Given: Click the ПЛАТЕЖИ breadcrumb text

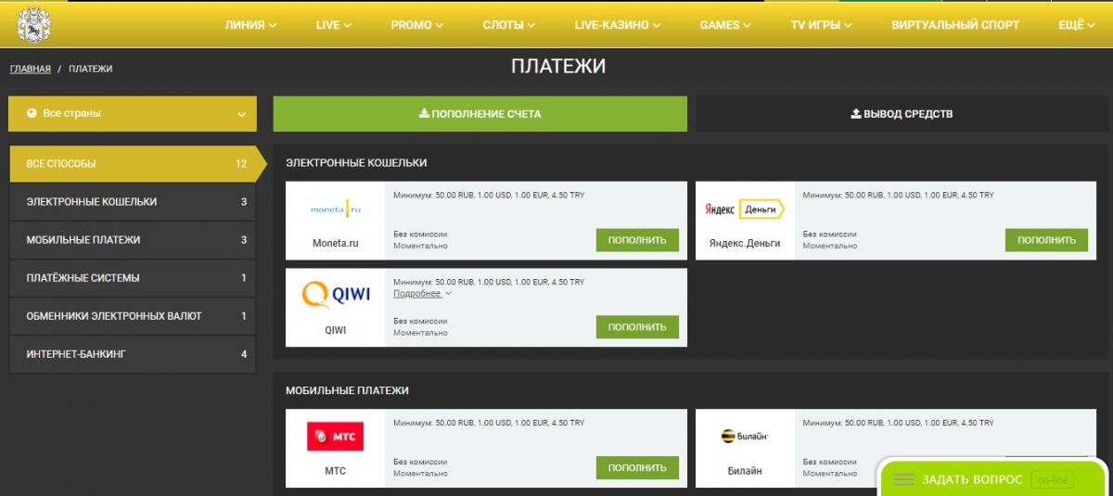Looking at the screenshot, I should coord(91,69).
